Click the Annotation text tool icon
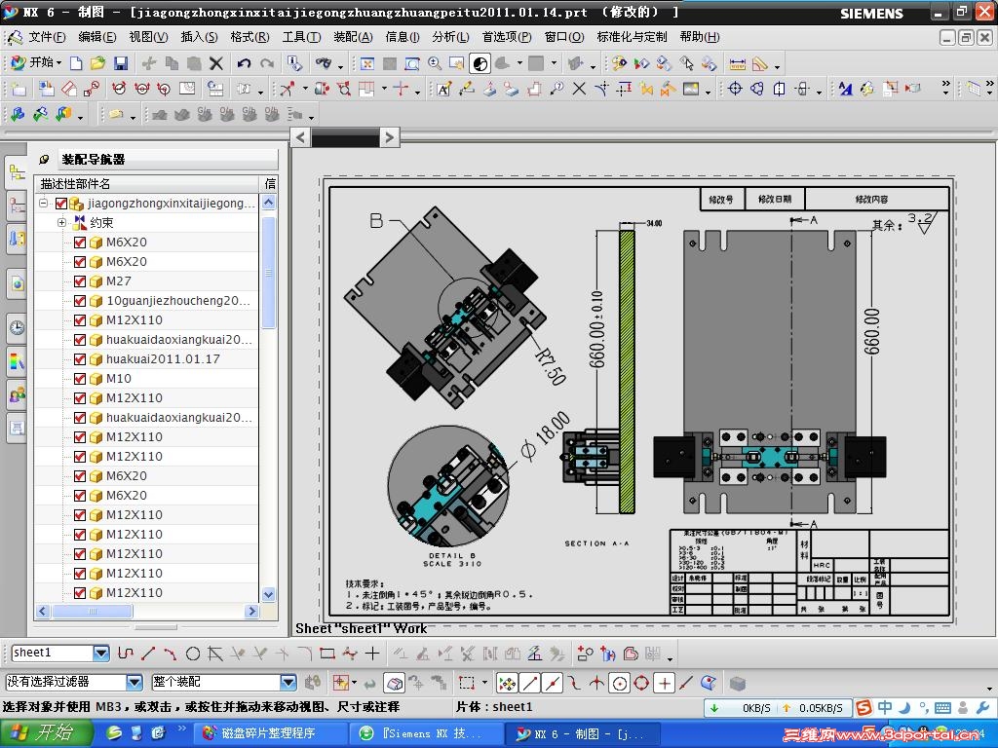Image resolution: width=998 pixels, height=748 pixels. pos(443,89)
